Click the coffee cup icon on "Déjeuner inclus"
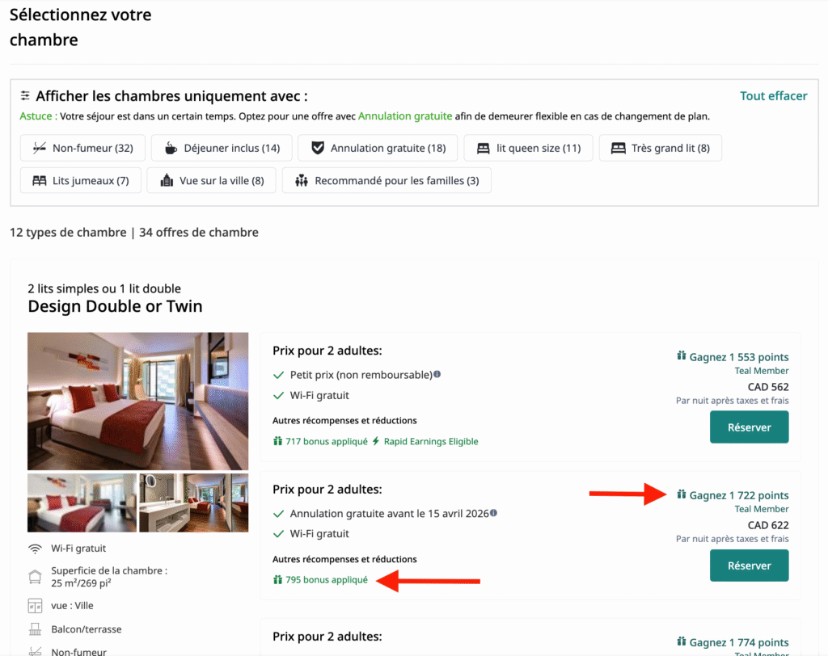The height and width of the screenshot is (656, 828). [171, 148]
